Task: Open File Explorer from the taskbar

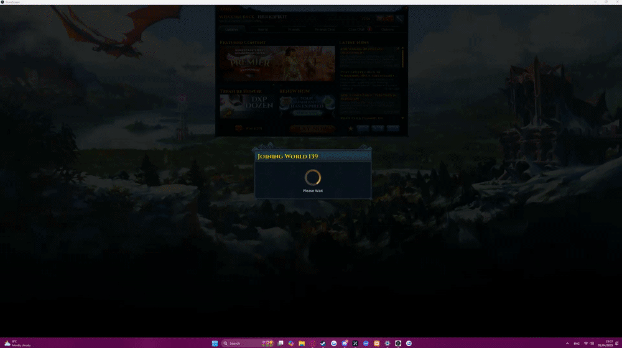Action: click(302, 343)
